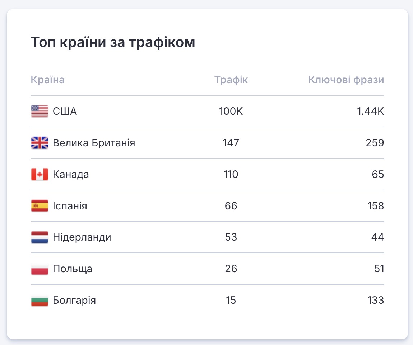Sort by the Ключові фрази column header
This screenshot has height=345, width=413.
click(346, 80)
